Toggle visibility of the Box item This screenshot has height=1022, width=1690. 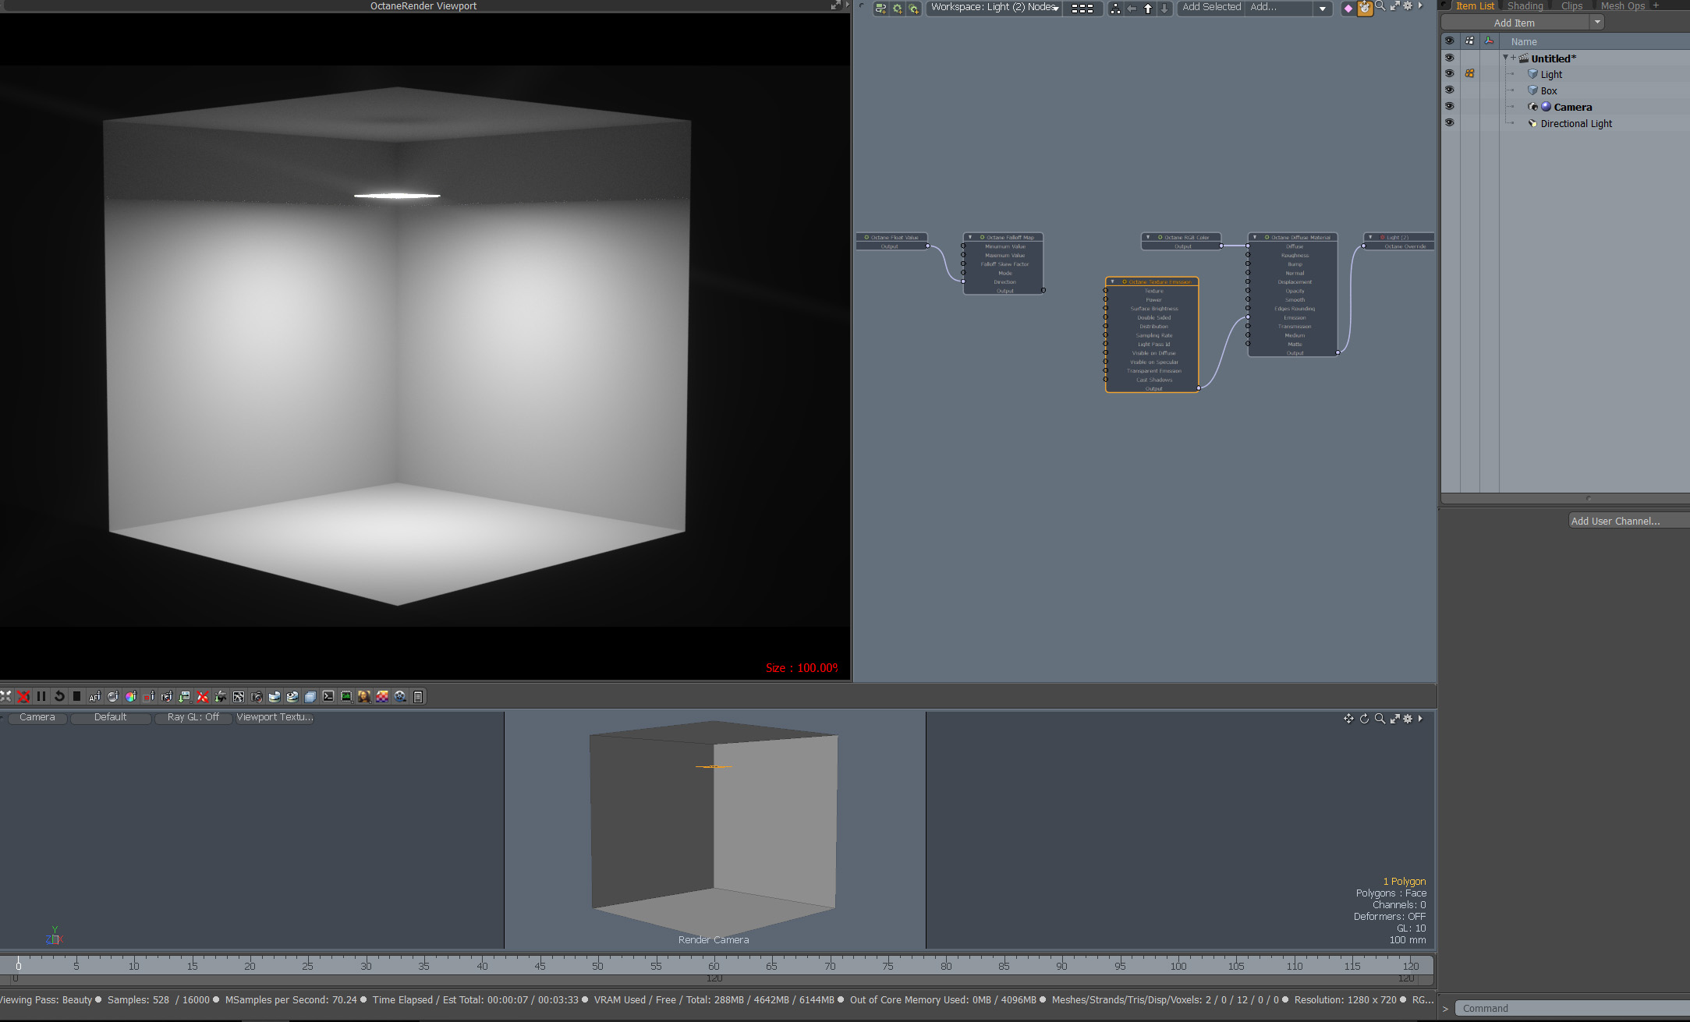pyautogui.click(x=1449, y=90)
